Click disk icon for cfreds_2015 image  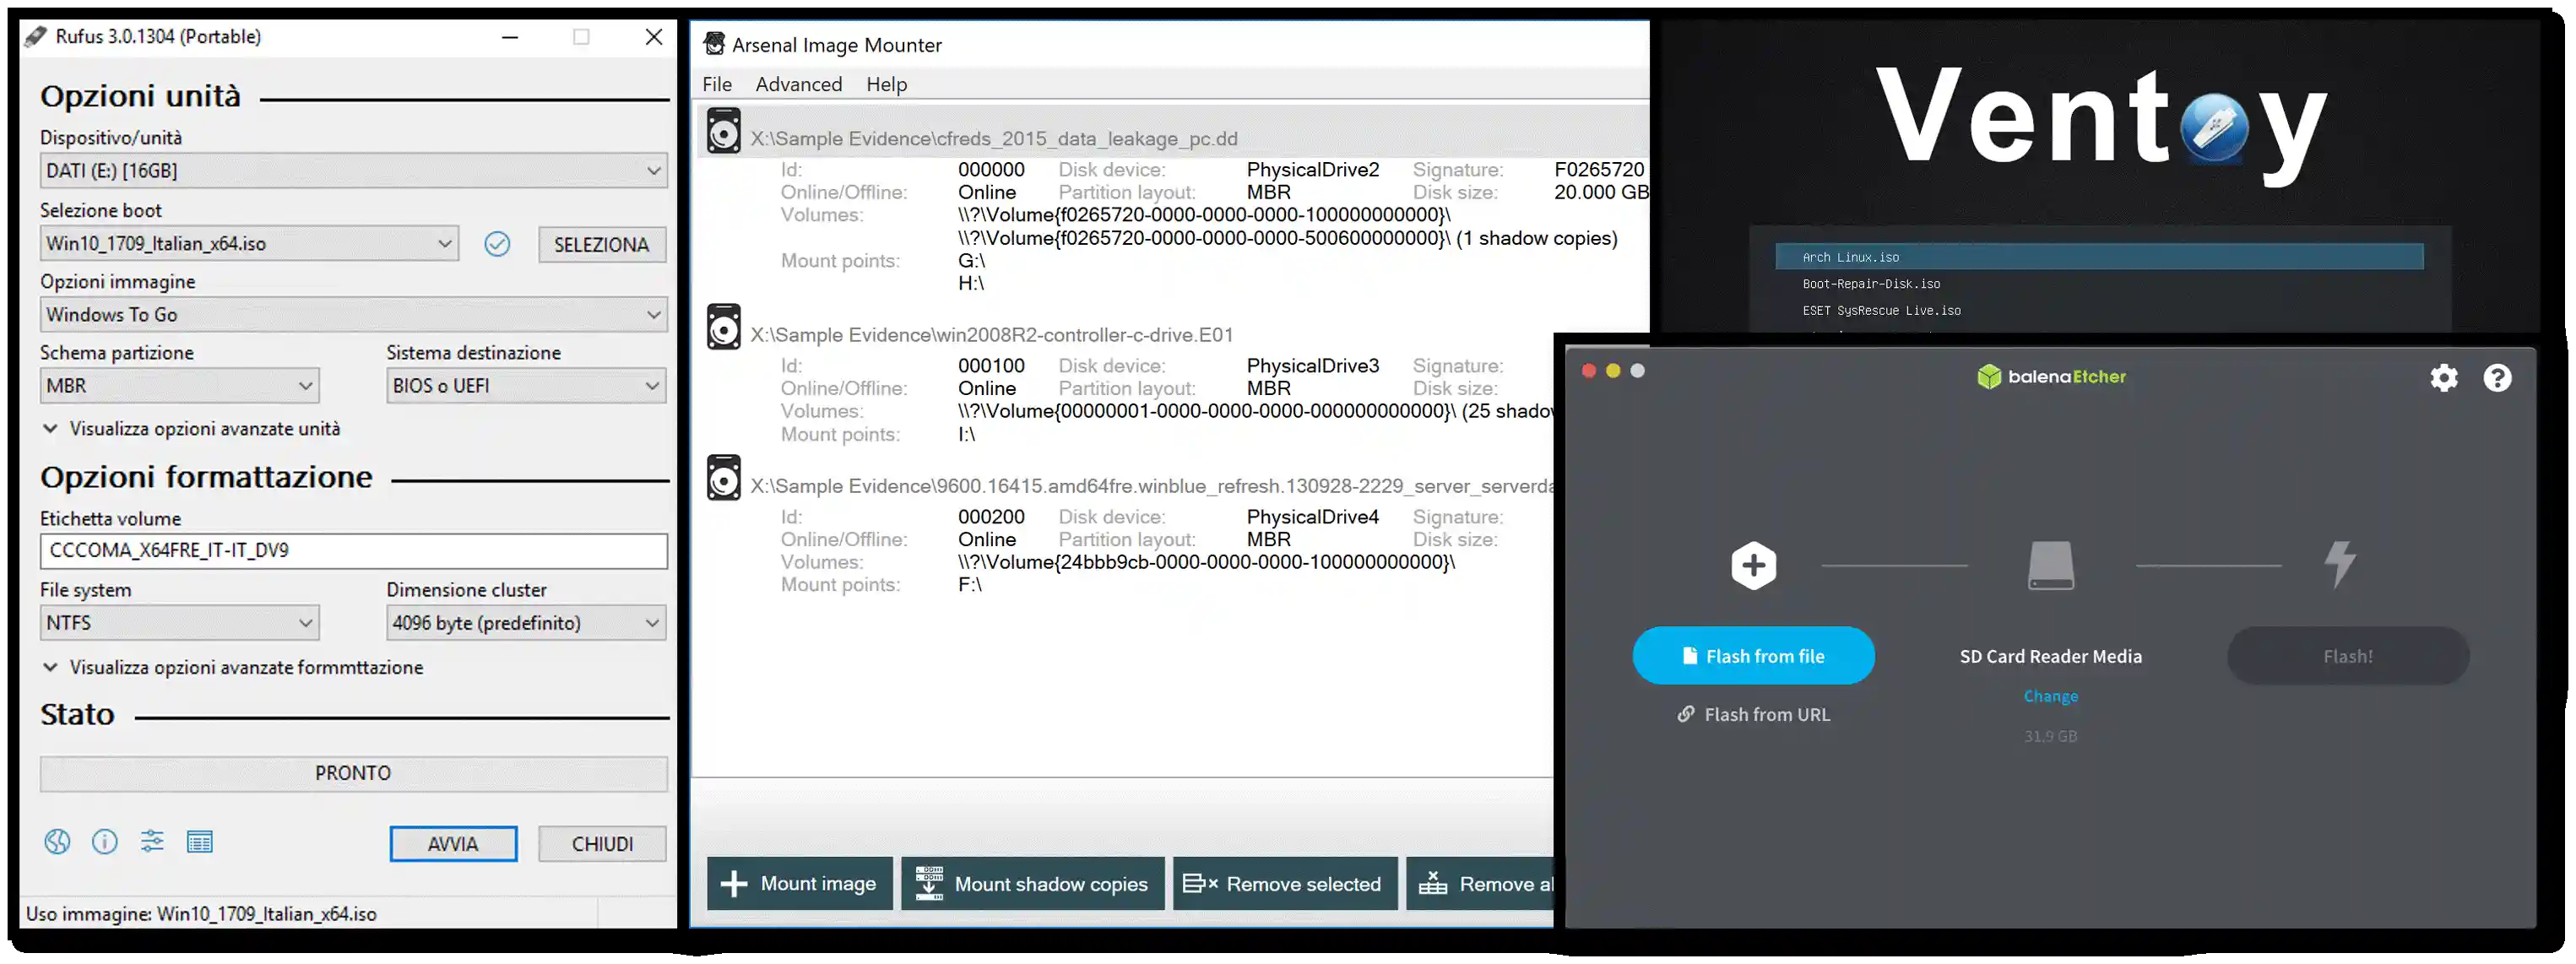pos(723,131)
